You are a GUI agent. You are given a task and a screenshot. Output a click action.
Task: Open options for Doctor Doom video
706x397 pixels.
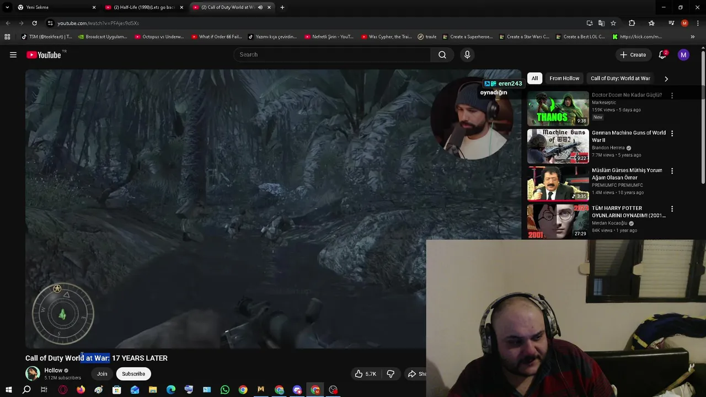tap(672, 95)
